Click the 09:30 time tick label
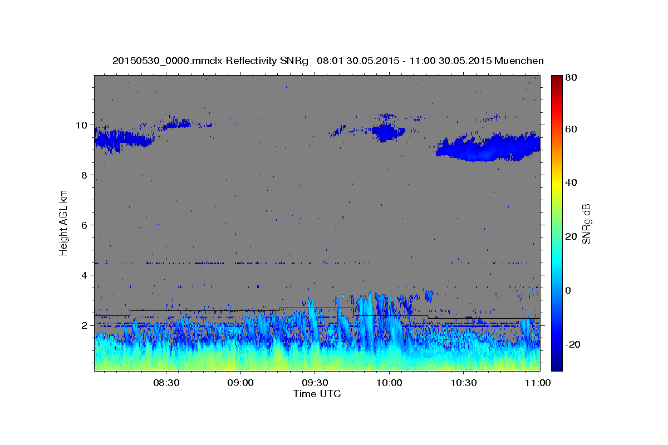The image size is (668, 445). coord(315,383)
